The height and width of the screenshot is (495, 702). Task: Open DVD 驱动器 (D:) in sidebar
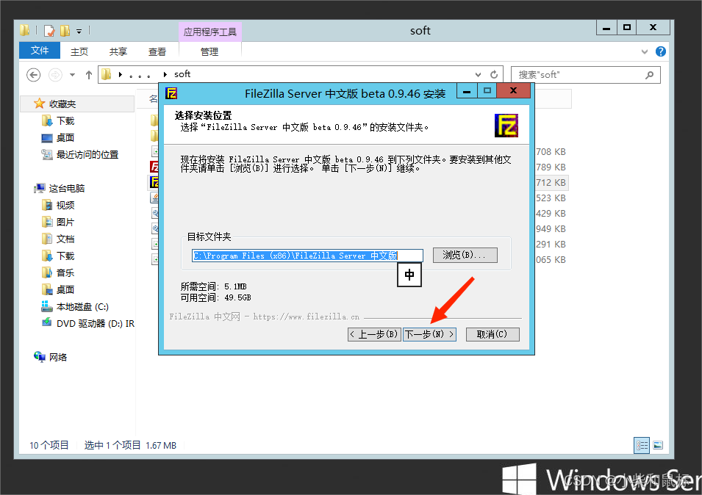(96, 323)
